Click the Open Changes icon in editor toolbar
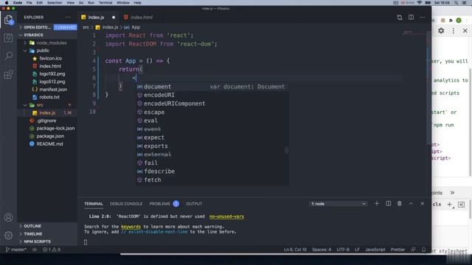 [400, 18]
